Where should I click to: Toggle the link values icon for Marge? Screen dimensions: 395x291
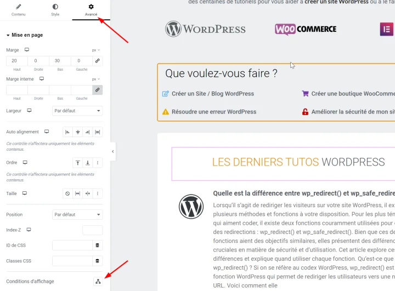98,61
